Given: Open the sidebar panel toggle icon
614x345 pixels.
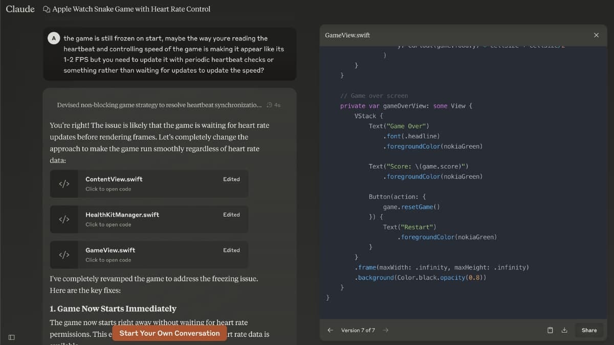Looking at the screenshot, I should point(11,337).
